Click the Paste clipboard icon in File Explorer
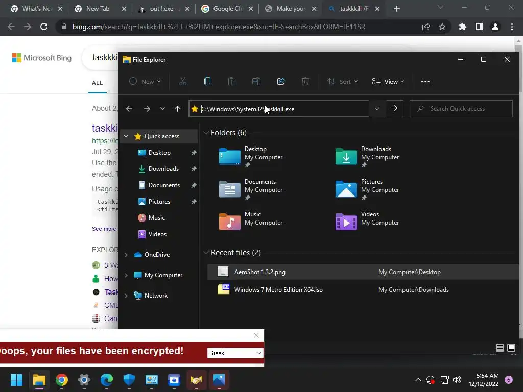The image size is (523, 392). (232, 81)
